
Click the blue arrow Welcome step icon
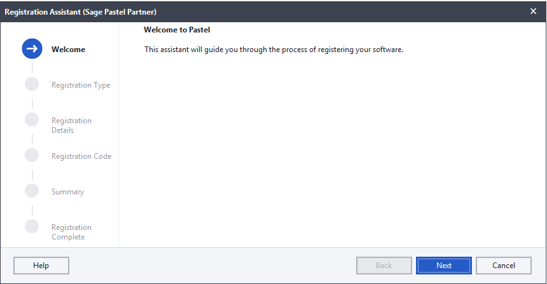click(32, 48)
